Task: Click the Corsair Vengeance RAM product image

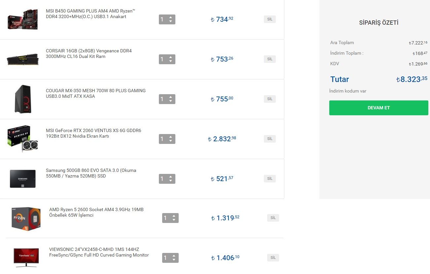Action: pos(23,59)
